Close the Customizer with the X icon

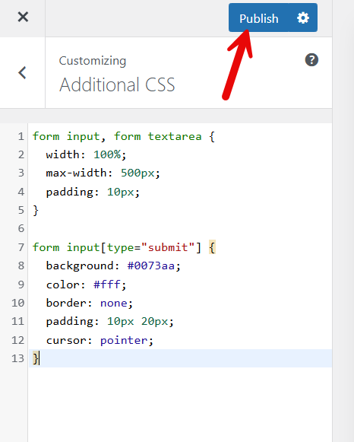[23, 17]
